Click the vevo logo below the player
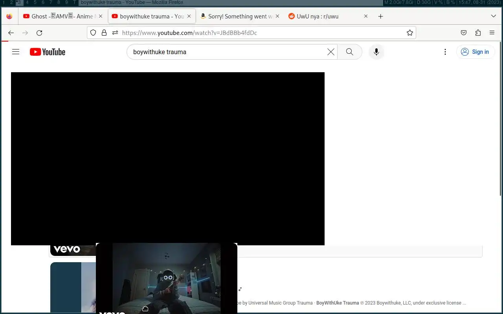503x314 pixels. [x=67, y=249]
